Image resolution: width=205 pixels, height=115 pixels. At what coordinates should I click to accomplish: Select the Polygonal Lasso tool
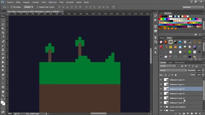[x=3, y=25]
